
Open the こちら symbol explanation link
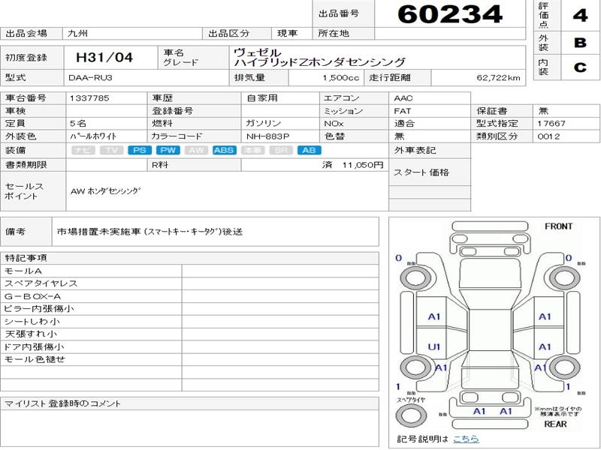click(x=466, y=439)
